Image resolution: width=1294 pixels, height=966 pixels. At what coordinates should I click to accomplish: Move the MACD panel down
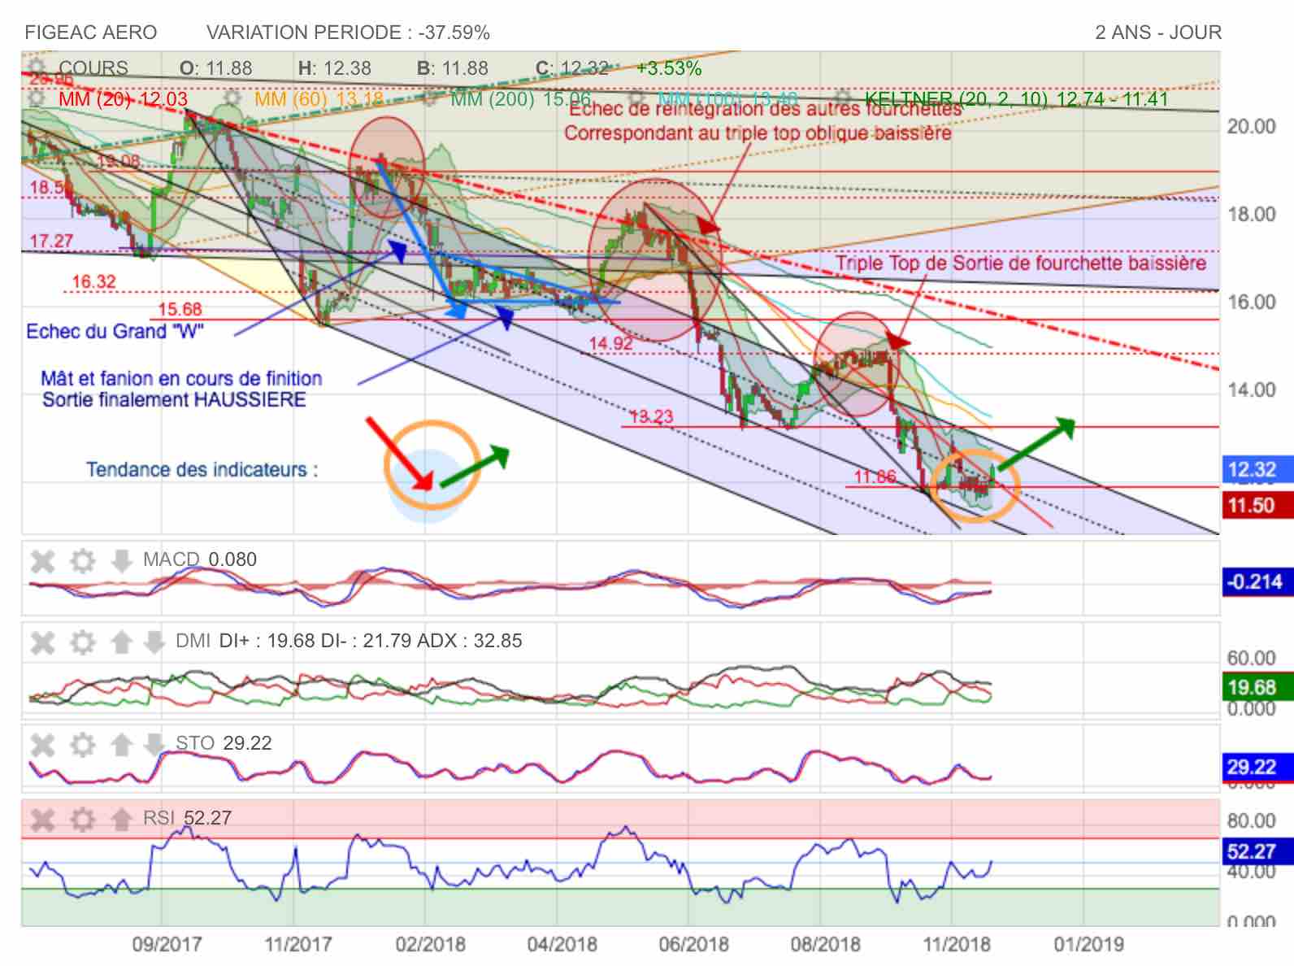[x=121, y=560]
